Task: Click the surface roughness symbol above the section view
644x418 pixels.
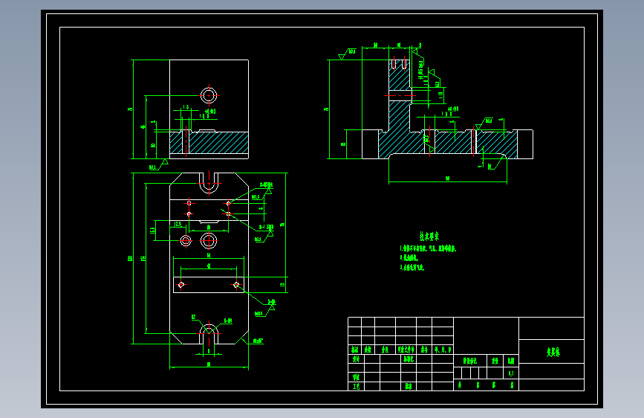Action: tap(348, 54)
